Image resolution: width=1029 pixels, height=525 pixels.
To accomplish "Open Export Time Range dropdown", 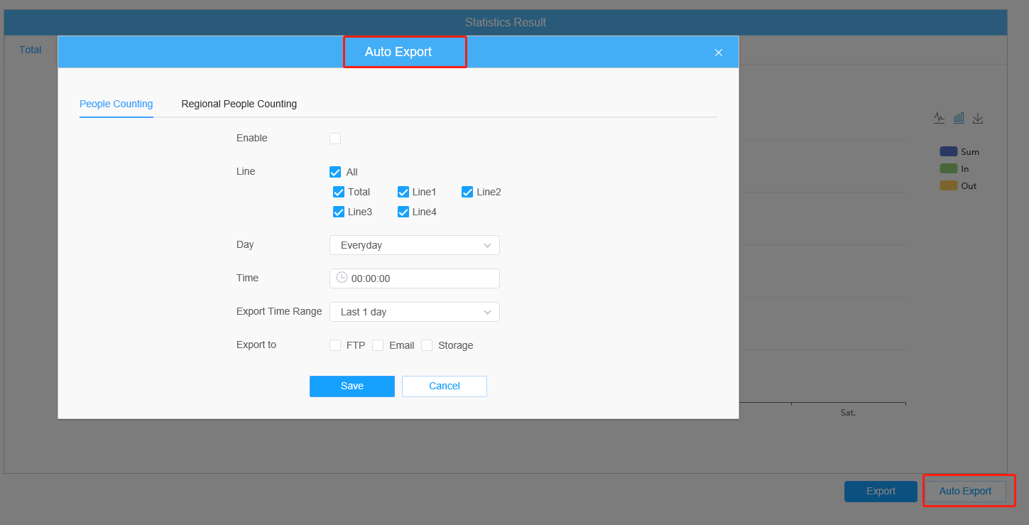I will coord(415,312).
